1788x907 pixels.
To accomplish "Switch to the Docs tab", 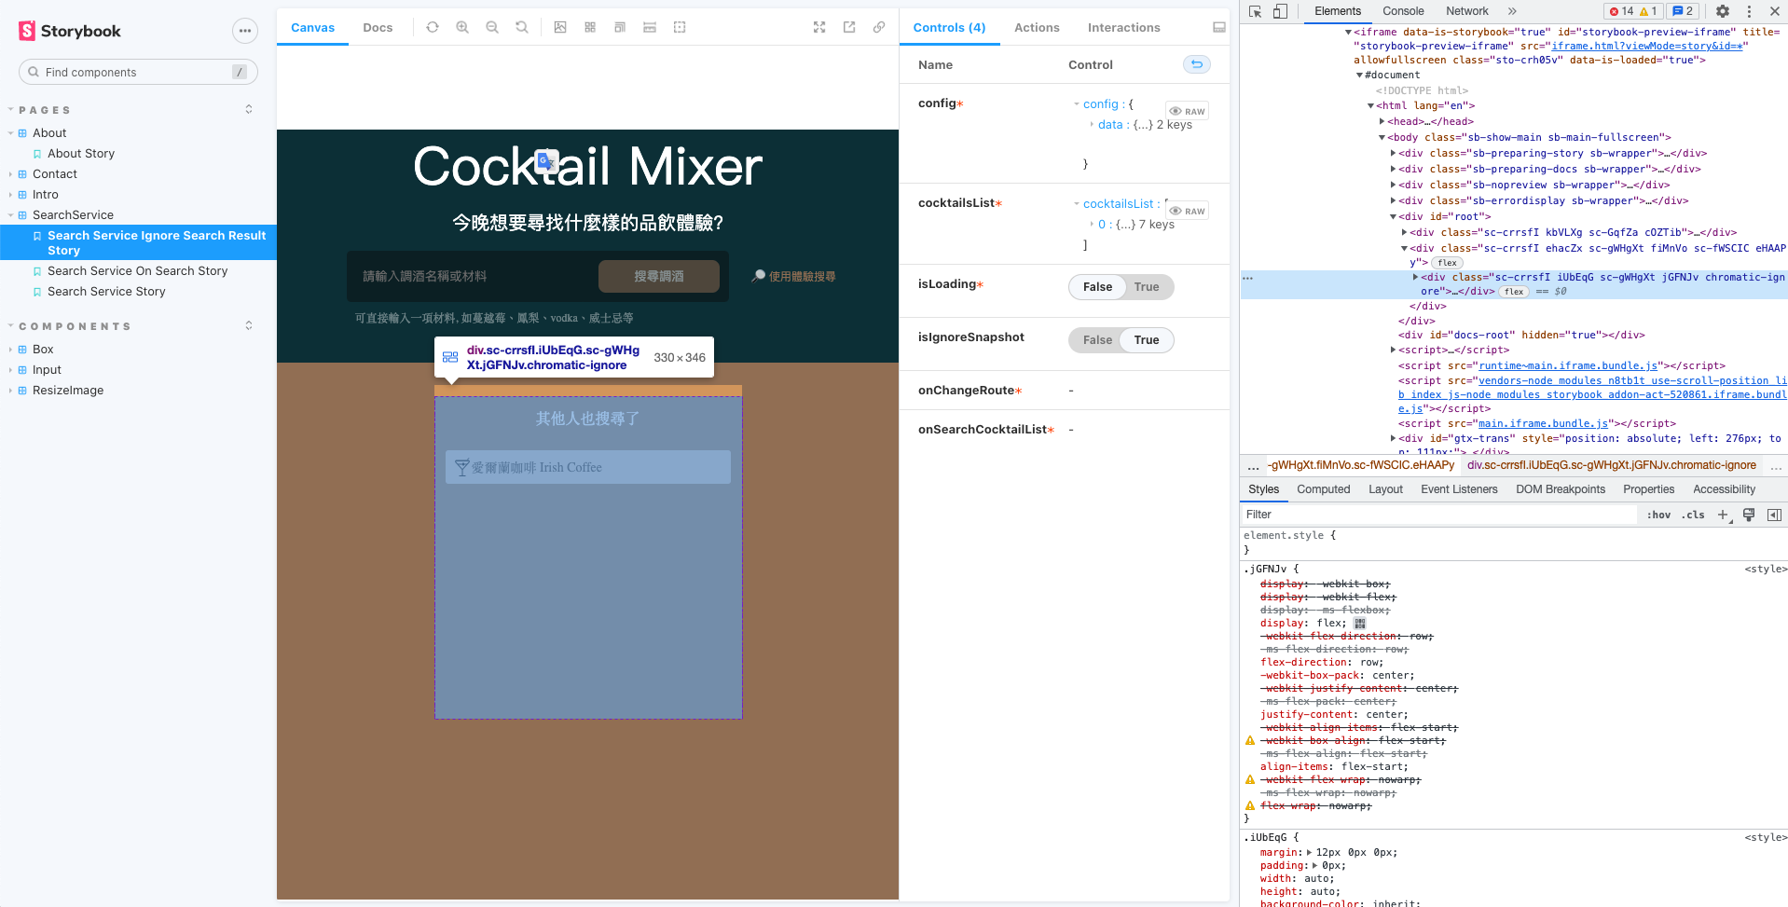I will point(378,27).
